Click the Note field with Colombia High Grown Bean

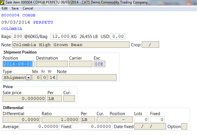pos(71,45)
